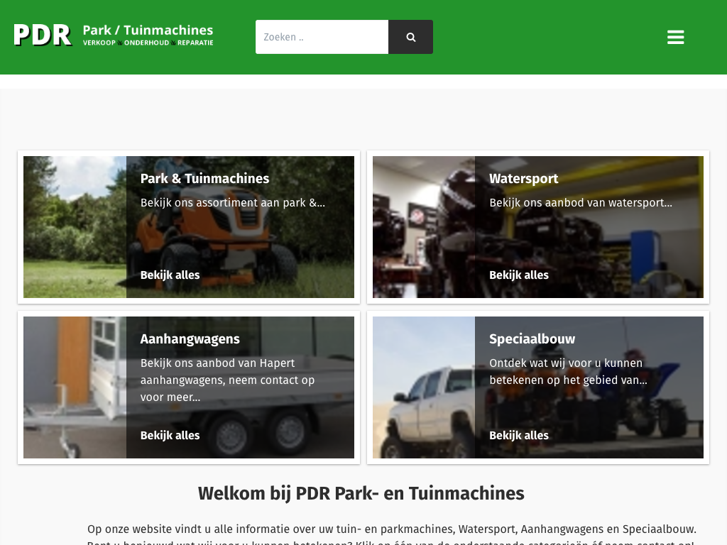Open the Aanhangwagens heading
Screen dimensions: 727x545
point(190,338)
